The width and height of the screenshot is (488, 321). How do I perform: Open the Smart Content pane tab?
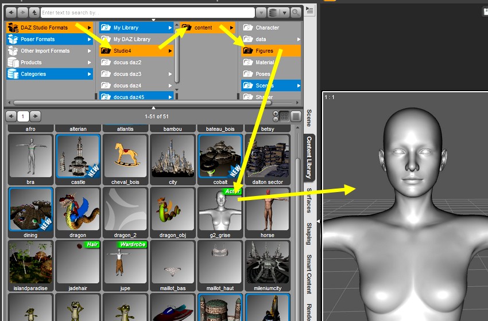[309, 274]
